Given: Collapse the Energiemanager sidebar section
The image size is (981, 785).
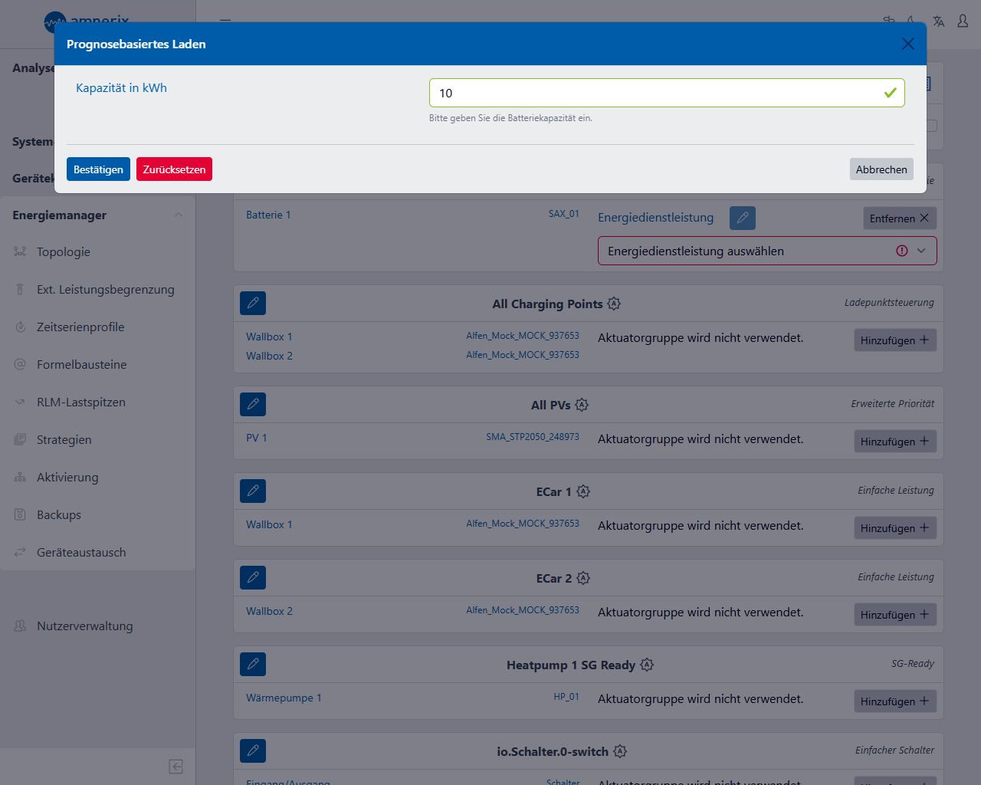Looking at the screenshot, I should 179,215.
